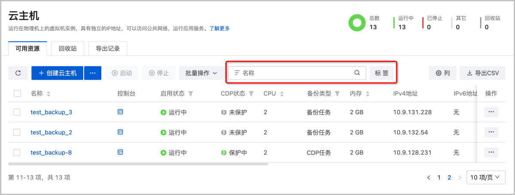Sort by name column arrows

(x=48, y=94)
